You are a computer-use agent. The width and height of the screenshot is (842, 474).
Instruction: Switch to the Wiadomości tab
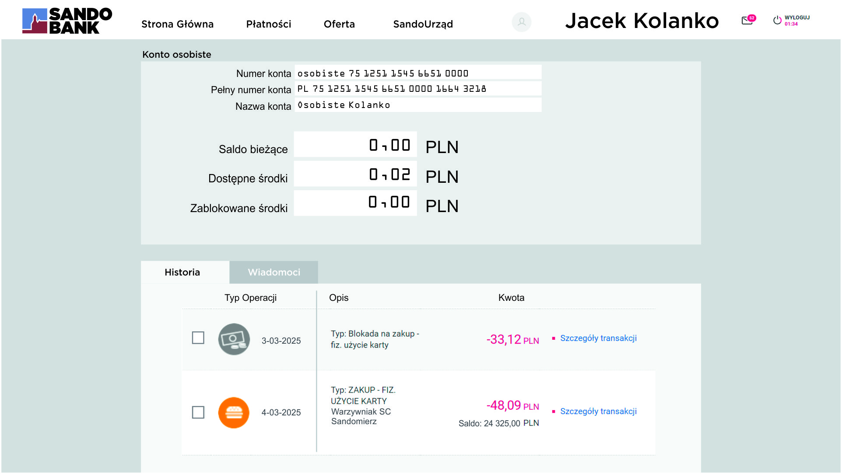(274, 272)
